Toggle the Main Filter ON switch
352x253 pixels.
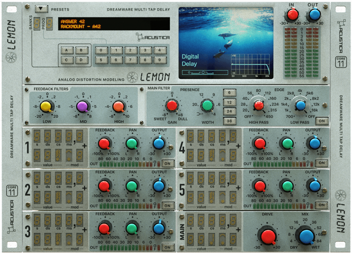322,121
